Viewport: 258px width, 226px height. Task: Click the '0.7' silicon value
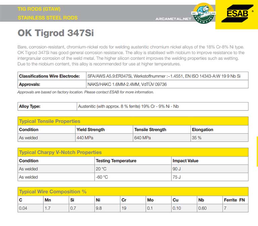coord(73,208)
